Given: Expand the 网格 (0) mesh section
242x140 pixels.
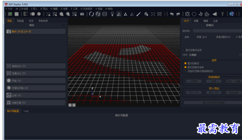Looking at the screenshot, I should click(36, 81).
